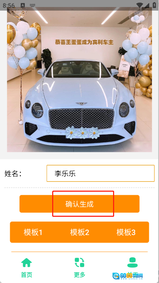Tap the 更多 tab label
Screen dimensions: 159x283
79,275
